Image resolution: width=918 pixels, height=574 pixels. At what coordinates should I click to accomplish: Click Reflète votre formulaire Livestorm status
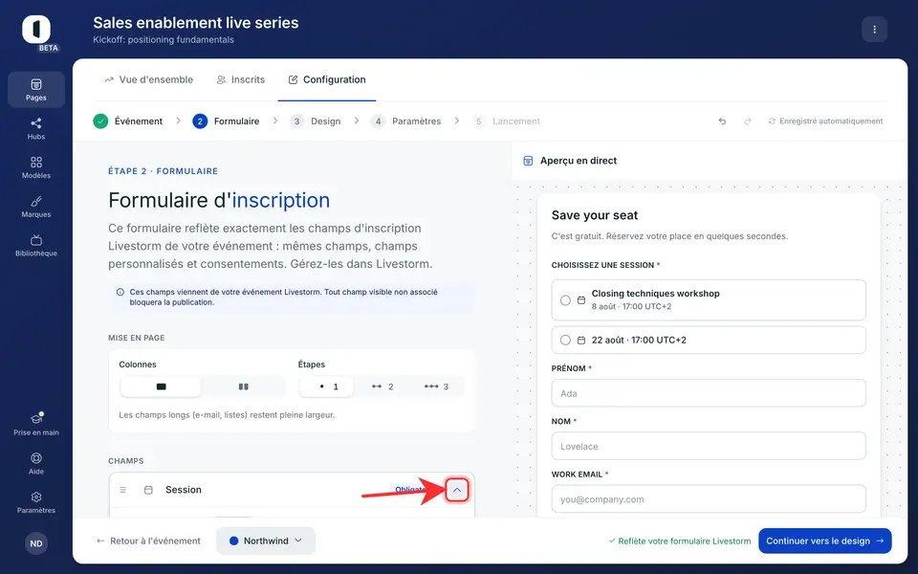tap(680, 541)
